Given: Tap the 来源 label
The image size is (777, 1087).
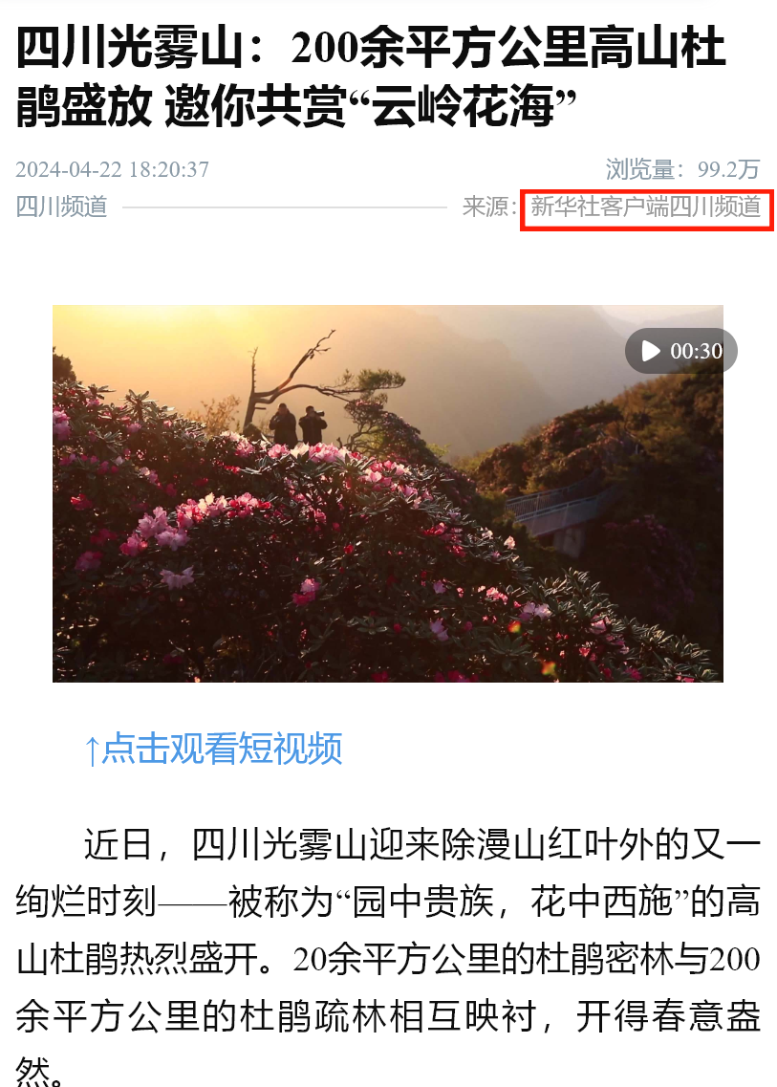Looking at the screenshot, I should tap(488, 207).
